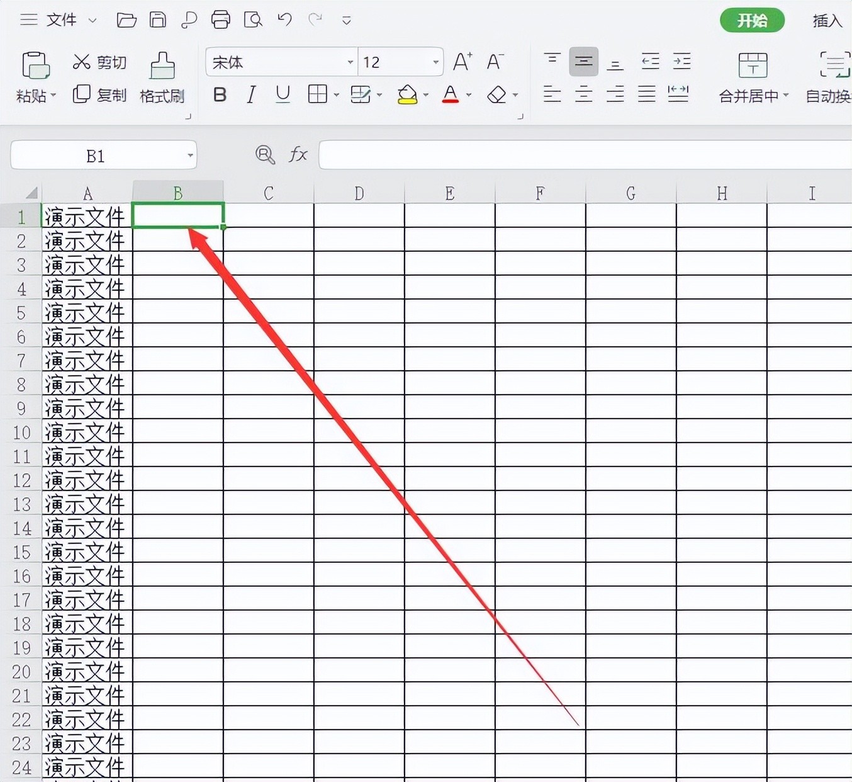852x782 pixels.
Task: Switch to the 插入 ribbon tab
Action: [826, 21]
